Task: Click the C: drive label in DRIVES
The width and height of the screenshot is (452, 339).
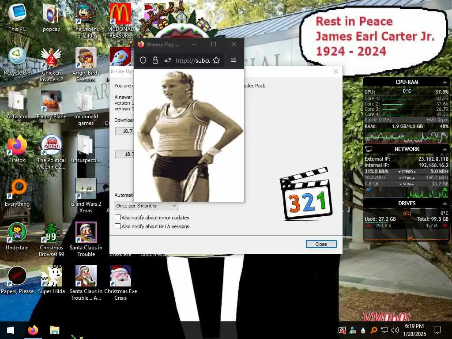Action: [407, 213]
